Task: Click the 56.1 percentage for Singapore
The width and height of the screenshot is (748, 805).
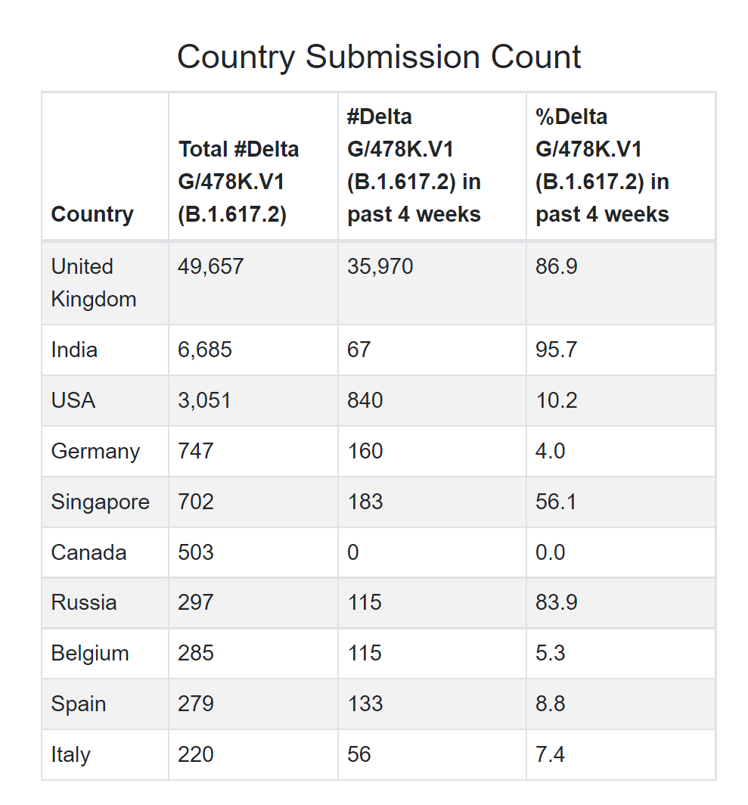Action: (556, 502)
